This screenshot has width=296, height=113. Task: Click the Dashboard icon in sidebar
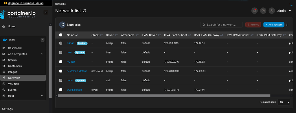point(3,48)
